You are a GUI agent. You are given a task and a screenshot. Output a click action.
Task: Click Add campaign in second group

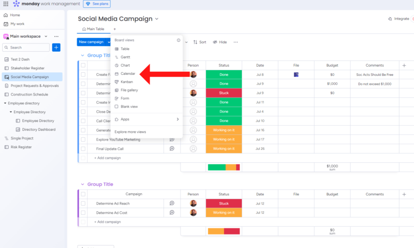coord(108,222)
